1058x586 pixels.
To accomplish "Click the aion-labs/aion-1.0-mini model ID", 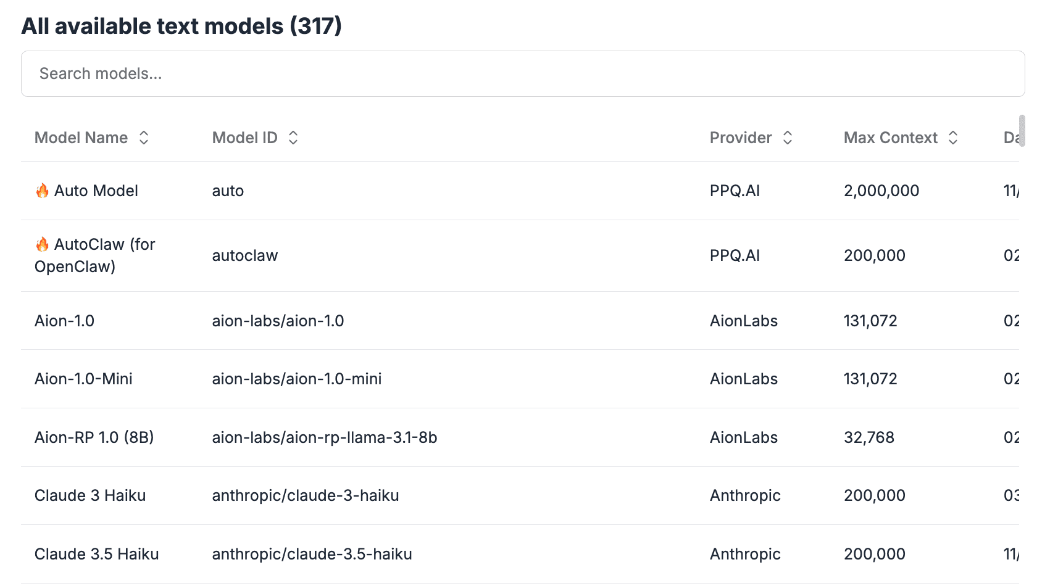I will coord(297,379).
